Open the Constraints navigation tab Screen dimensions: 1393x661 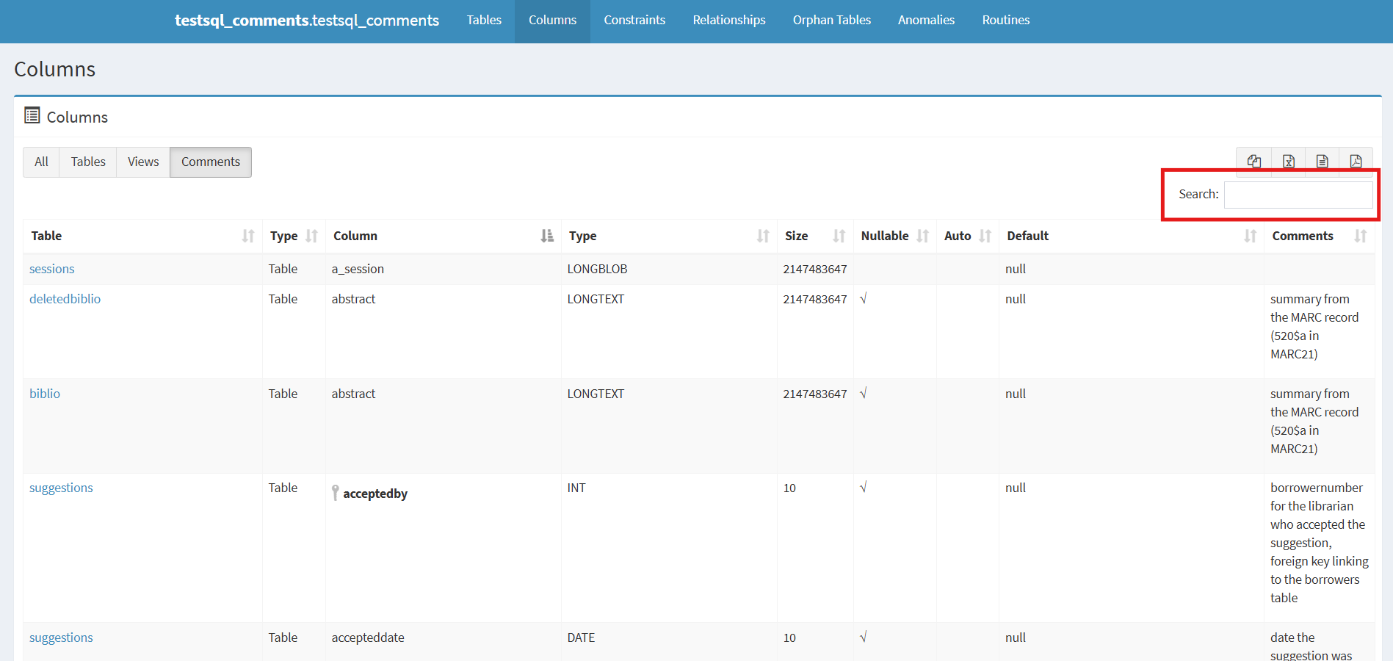pos(634,21)
